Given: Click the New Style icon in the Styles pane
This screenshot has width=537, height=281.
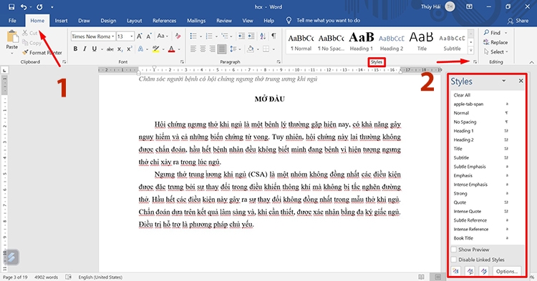Looking at the screenshot, I should pos(455,272).
